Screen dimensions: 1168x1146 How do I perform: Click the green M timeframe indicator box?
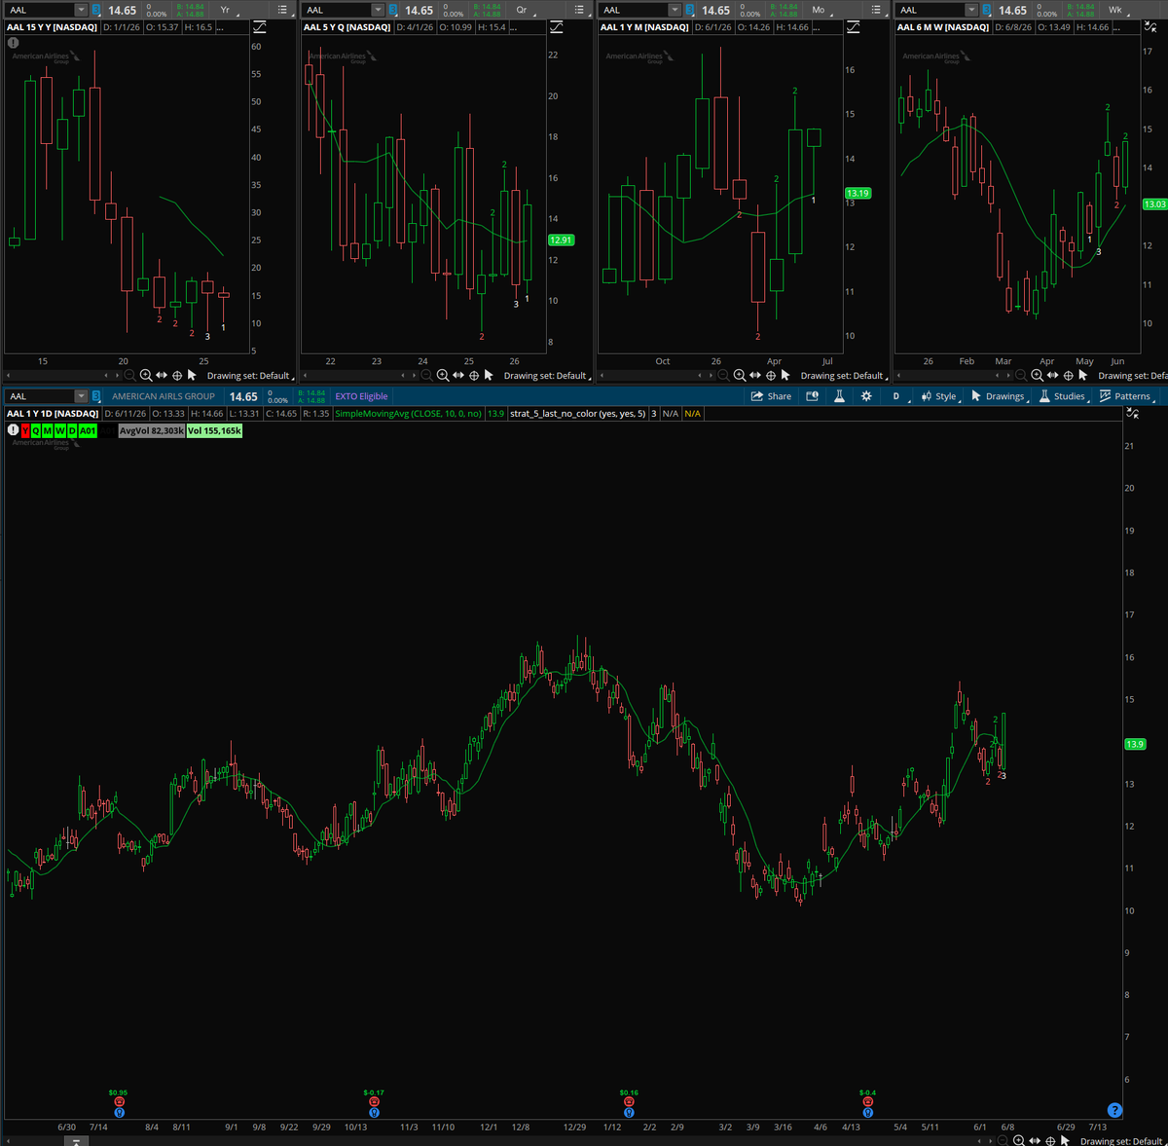click(48, 430)
